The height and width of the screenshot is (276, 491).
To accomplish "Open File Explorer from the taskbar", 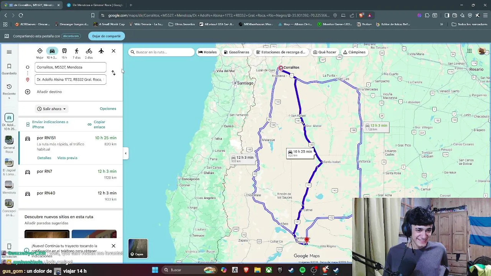I will tap(257, 270).
